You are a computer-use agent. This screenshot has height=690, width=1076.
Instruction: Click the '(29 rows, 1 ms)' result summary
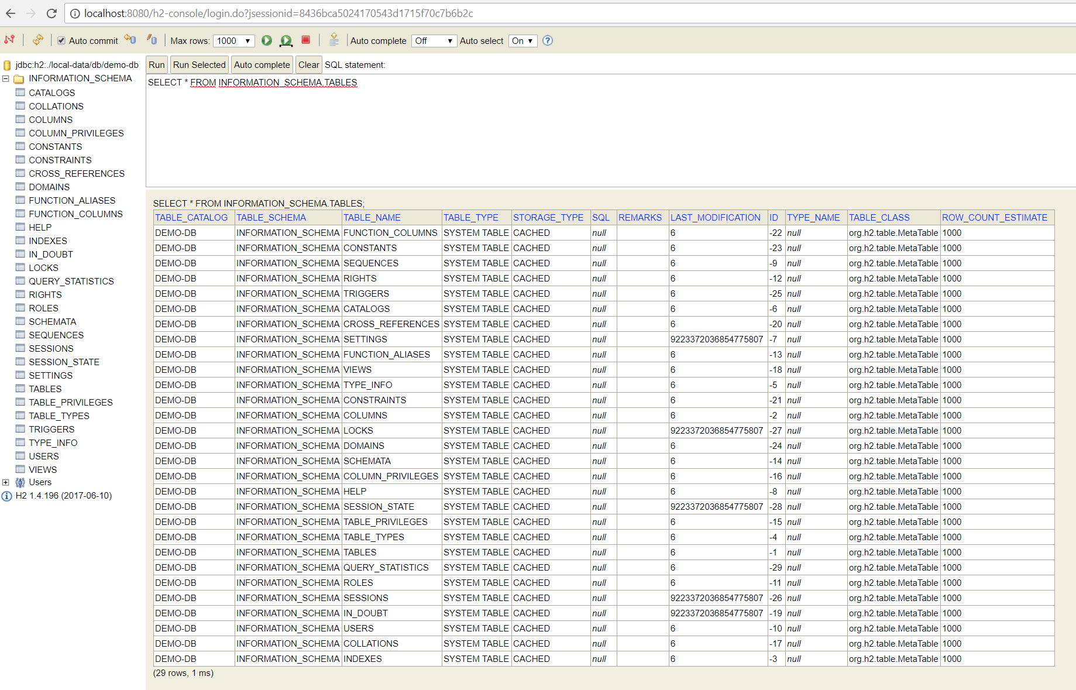click(x=183, y=673)
